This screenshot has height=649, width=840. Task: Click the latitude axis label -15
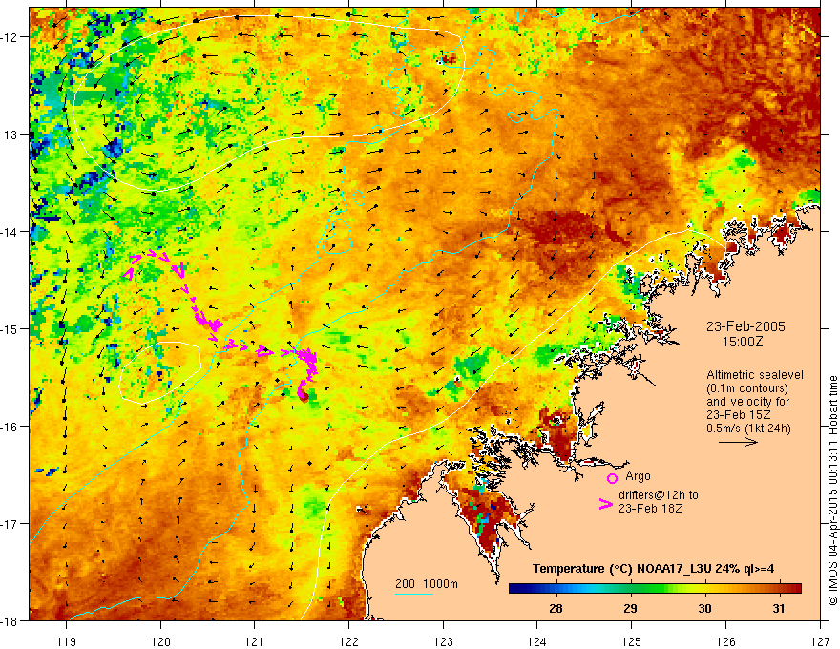11,329
